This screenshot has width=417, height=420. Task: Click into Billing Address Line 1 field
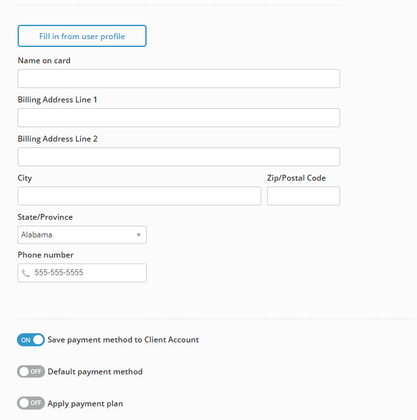(x=179, y=117)
